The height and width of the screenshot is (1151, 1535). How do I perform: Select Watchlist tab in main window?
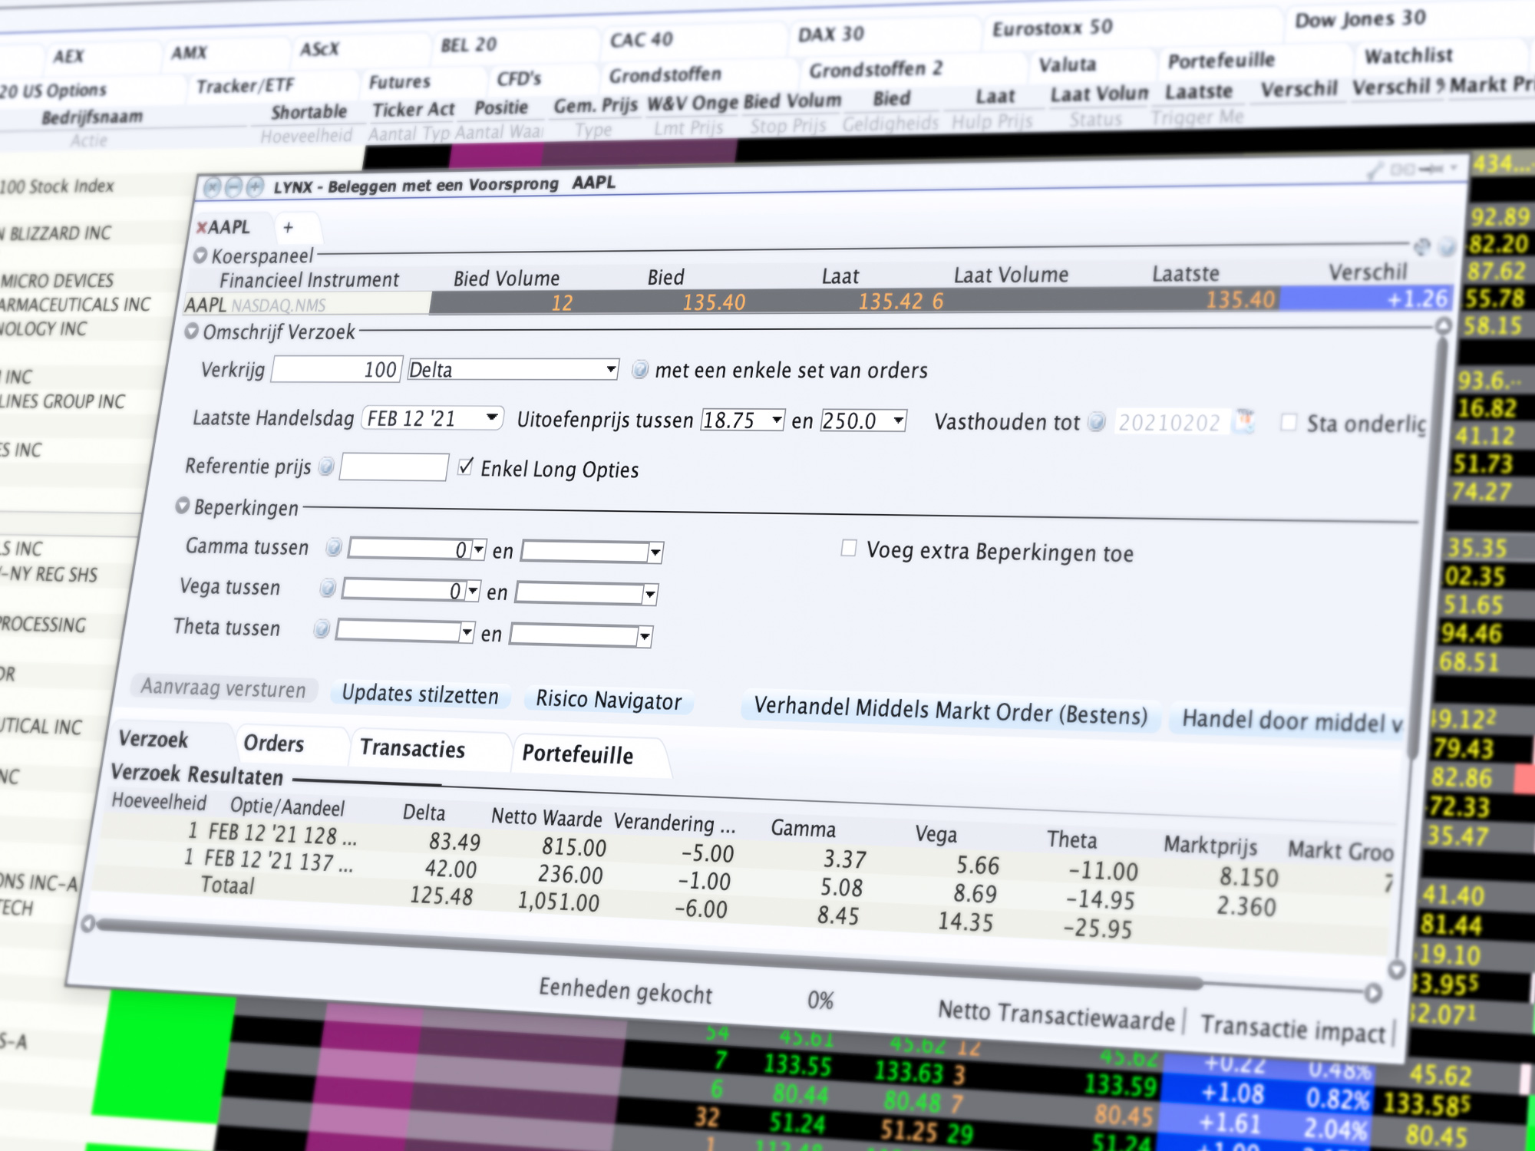click(x=1408, y=56)
